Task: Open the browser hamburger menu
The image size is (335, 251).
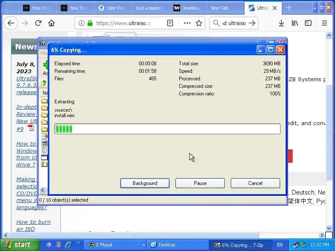Action: (324, 23)
